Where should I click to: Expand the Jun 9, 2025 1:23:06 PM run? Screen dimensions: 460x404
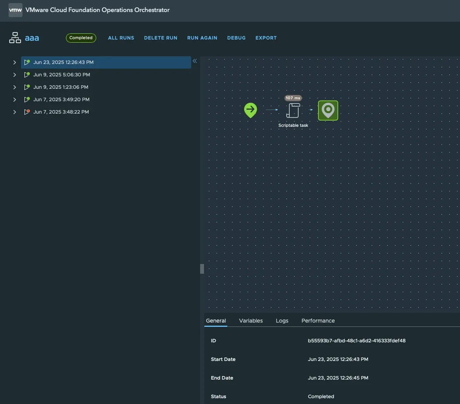coord(14,87)
